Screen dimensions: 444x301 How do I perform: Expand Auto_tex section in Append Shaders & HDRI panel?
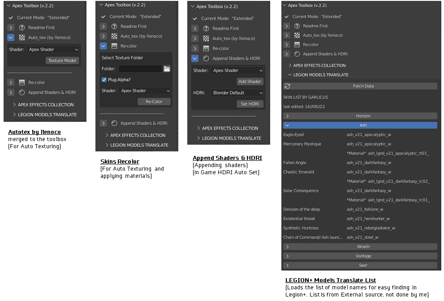click(x=195, y=39)
